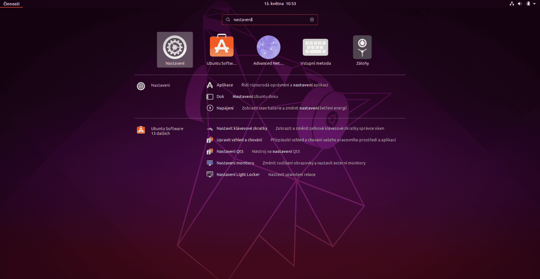The width and height of the screenshot is (540, 279).
Task: Click into the search field with 'nastavení'
Action: point(270,20)
